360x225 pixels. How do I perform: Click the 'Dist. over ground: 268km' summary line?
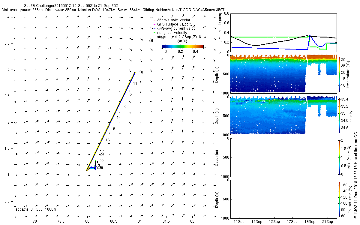(113, 10)
